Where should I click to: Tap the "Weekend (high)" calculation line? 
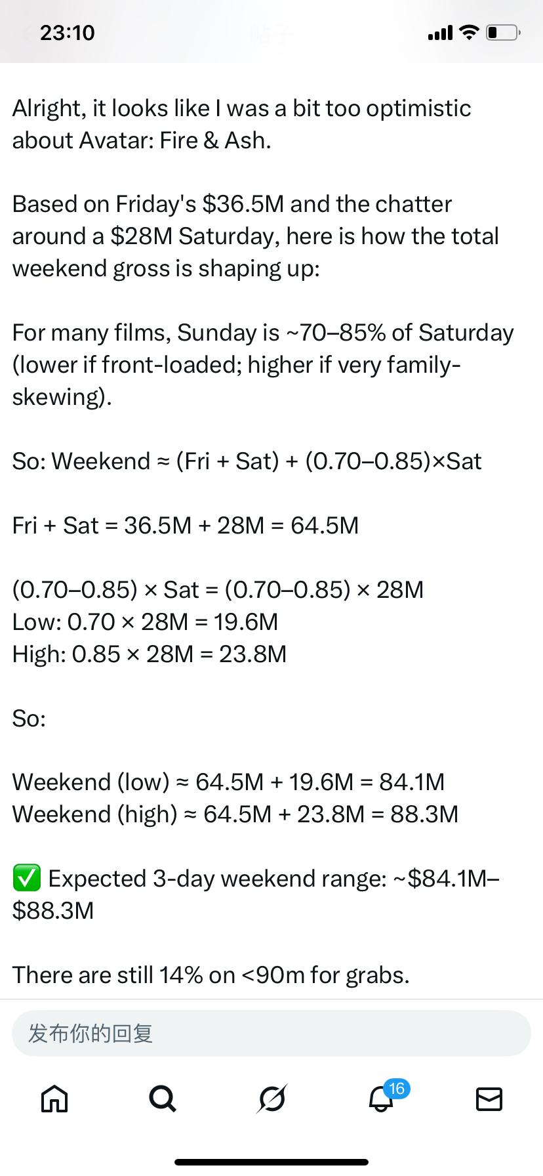pyautogui.click(x=235, y=814)
